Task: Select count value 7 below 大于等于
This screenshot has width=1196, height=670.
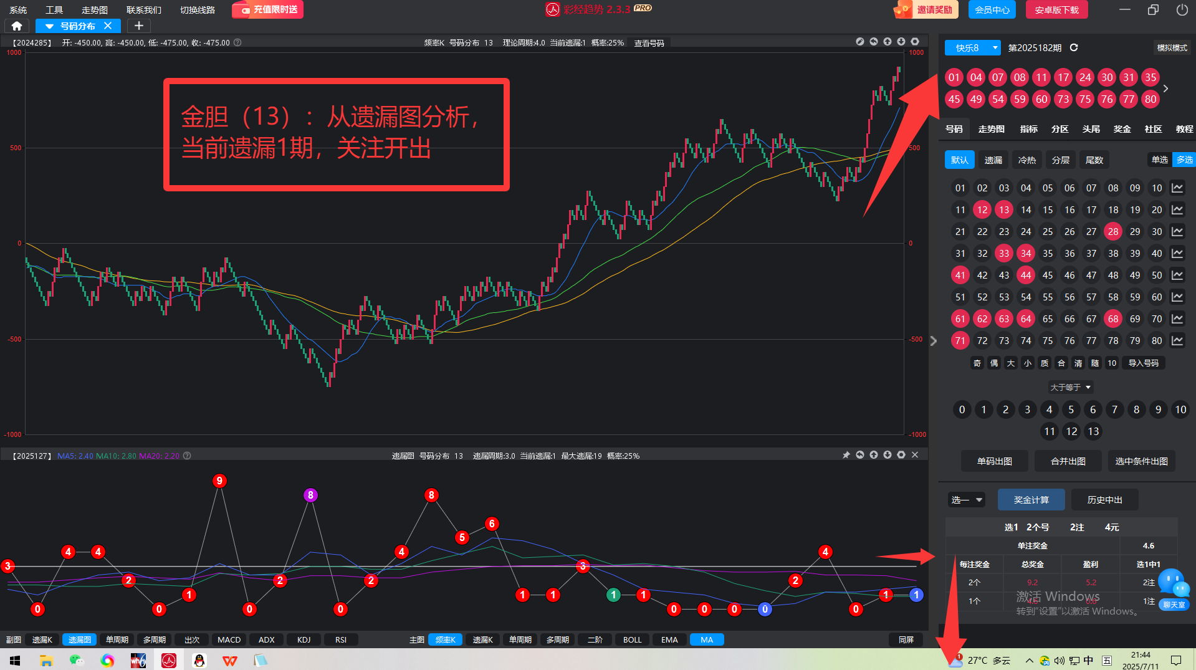Action: click(x=1115, y=409)
